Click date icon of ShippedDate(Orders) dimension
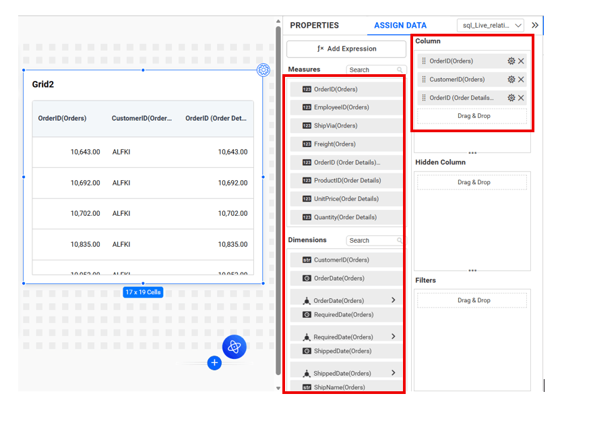The image size is (591, 425). [307, 351]
